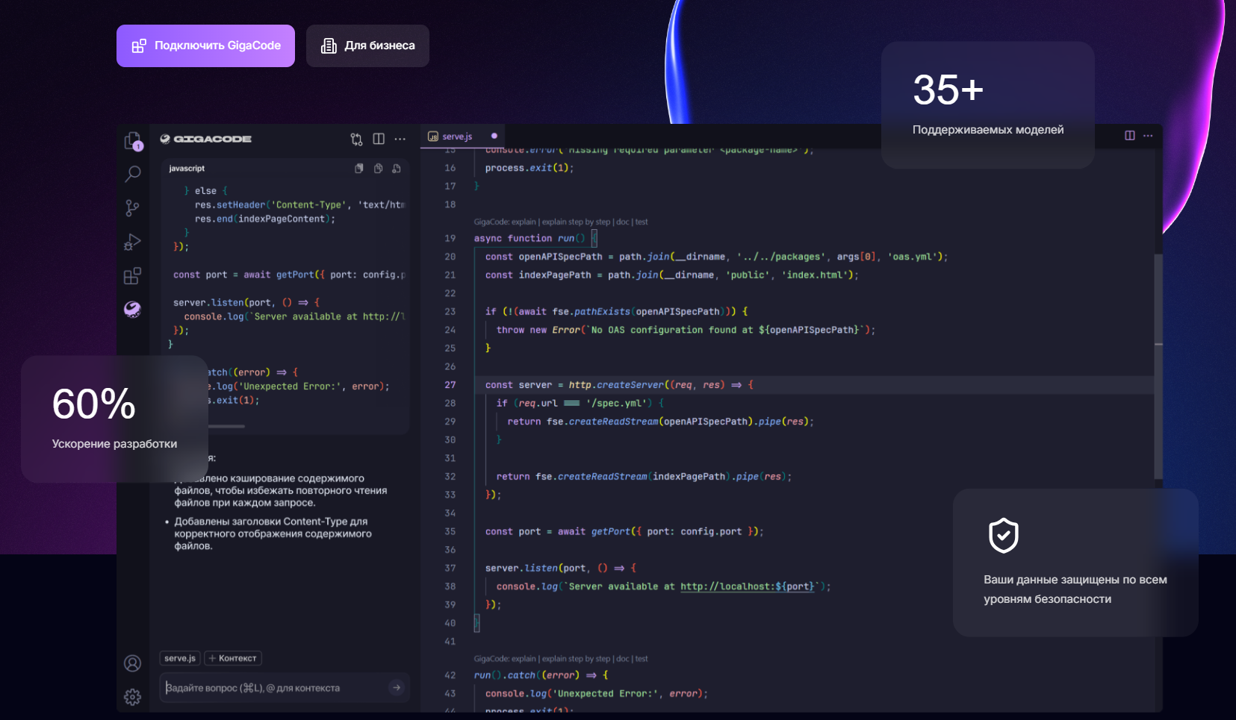
Task: Click line number 27 in the gutter
Action: [x=450, y=385]
